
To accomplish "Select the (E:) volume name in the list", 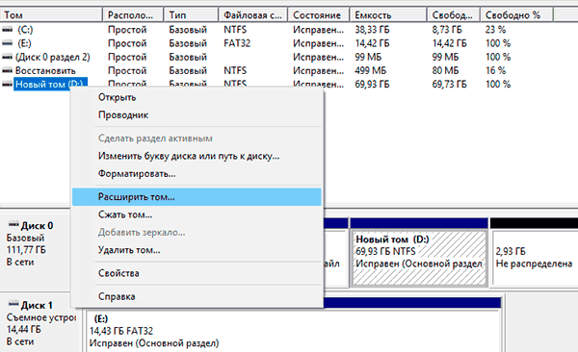I will pyautogui.click(x=24, y=43).
